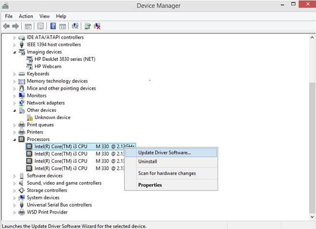Choose Properties in the context menu
316x229 pixels.
click(x=171, y=185)
